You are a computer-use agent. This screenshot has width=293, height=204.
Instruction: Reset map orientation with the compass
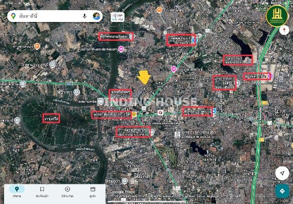pos(284,30)
